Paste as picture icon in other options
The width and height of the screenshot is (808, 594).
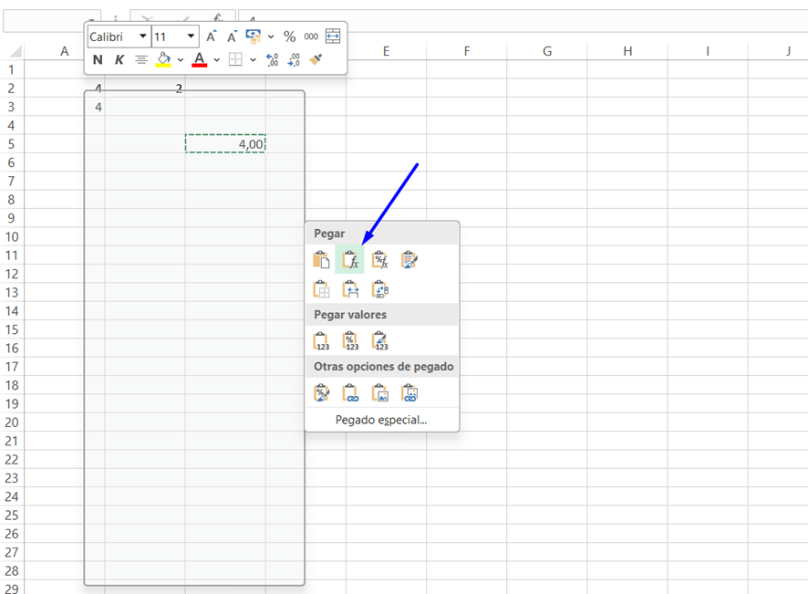[x=380, y=392]
